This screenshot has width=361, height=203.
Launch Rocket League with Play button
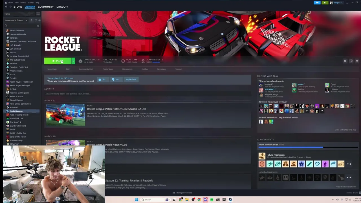(x=58, y=61)
